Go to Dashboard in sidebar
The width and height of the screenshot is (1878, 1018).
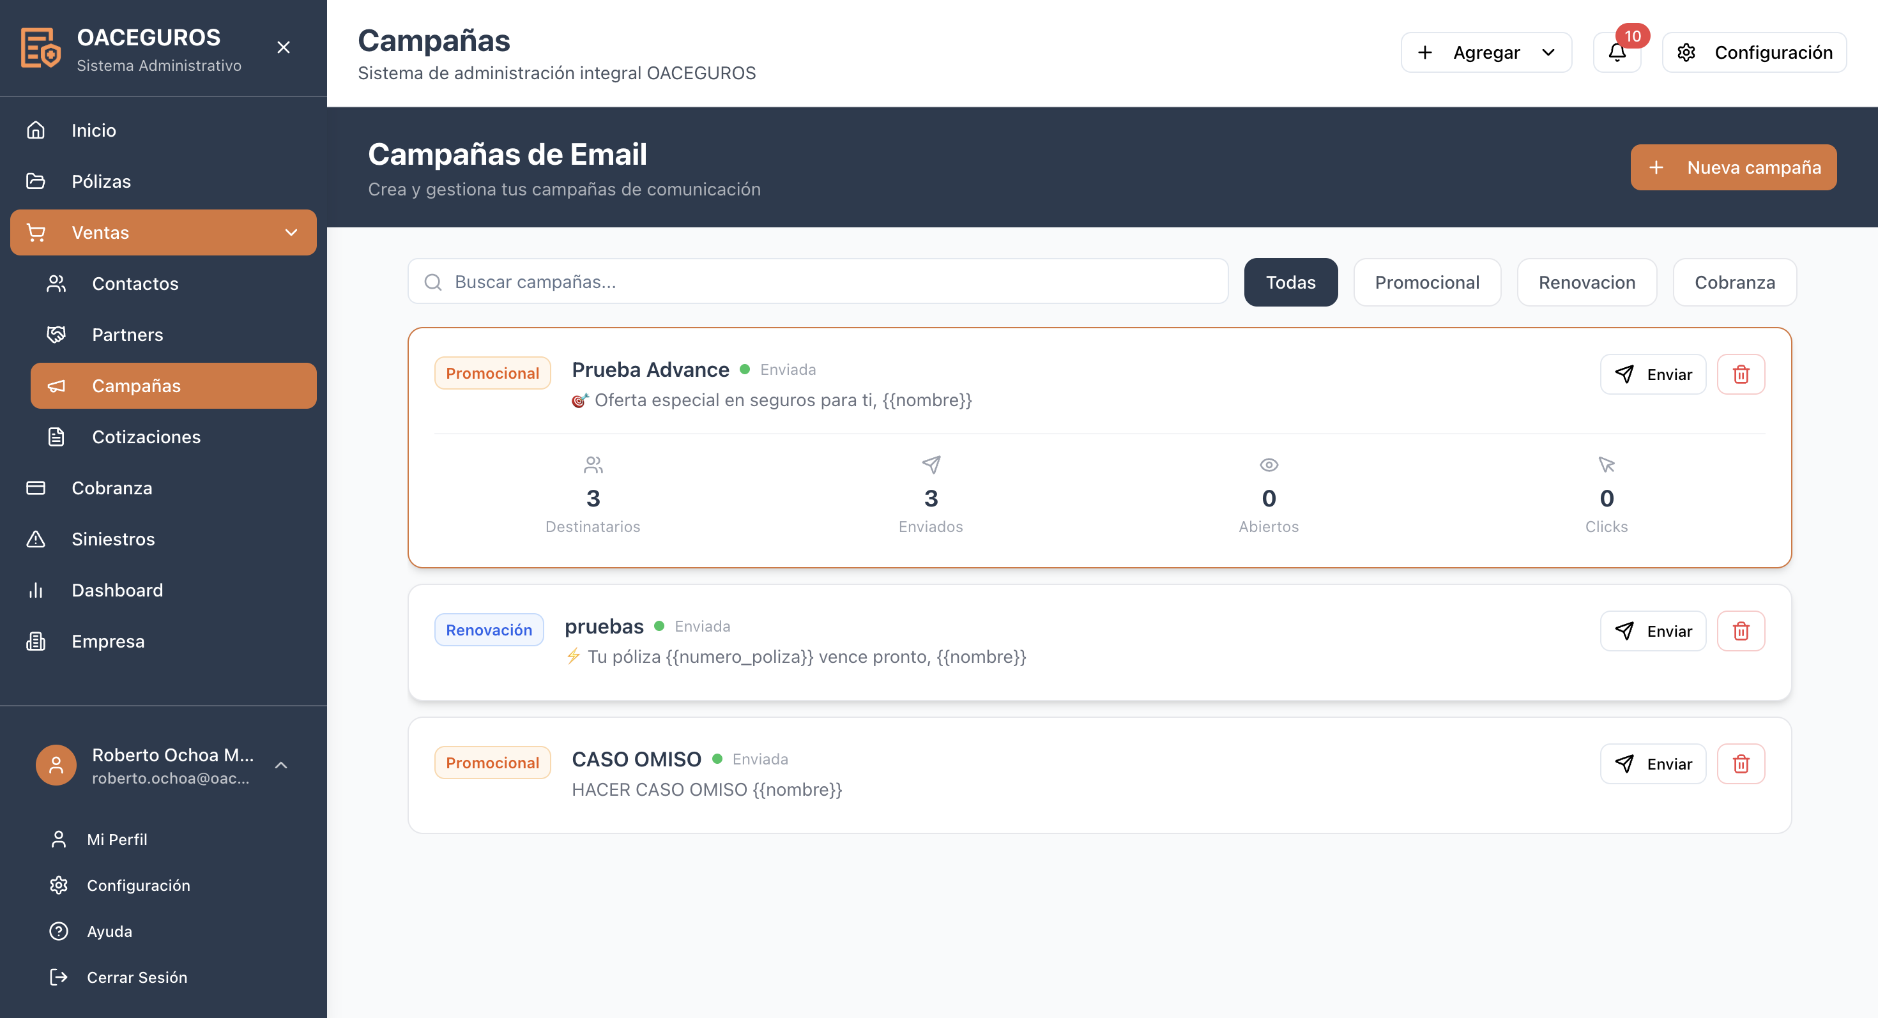(x=117, y=590)
